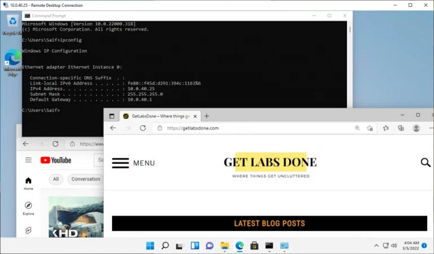Select YouTube Home in sidebar
Image resolution: width=434 pixels, height=254 pixels.
tap(28, 183)
